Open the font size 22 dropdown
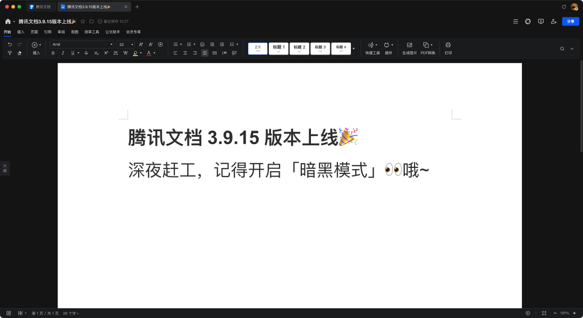The image size is (583, 318). pyautogui.click(x=126, y=45)
